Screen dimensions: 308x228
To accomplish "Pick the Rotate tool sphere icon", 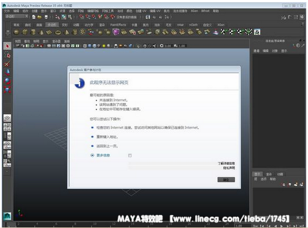I will (x=7, y=81).
